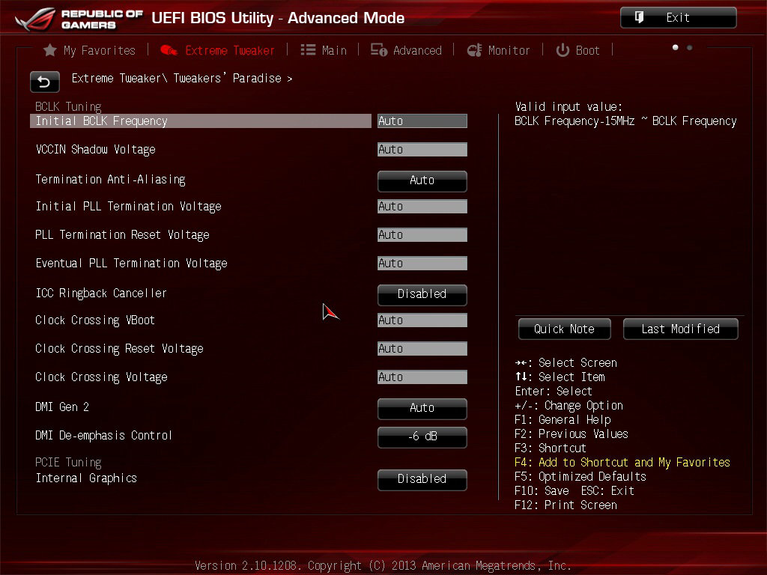Select ICC Ringback Canceller label
Viewport: 767px width, 575px height.
pyautogui.click(x=101, y=293)
